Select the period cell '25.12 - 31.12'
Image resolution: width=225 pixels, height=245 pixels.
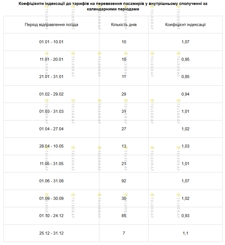(x=51, y=233)
